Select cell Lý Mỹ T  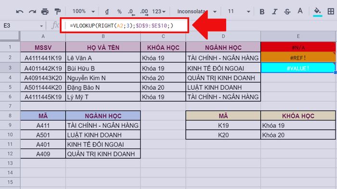click(x=103, y=97)
